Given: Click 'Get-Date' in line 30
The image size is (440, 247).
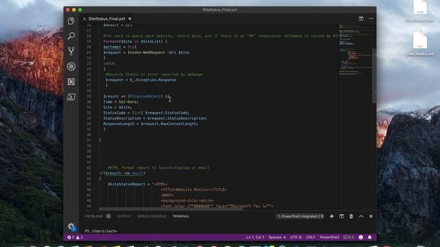Looking at the screenshot, I should tap(127, 102).
